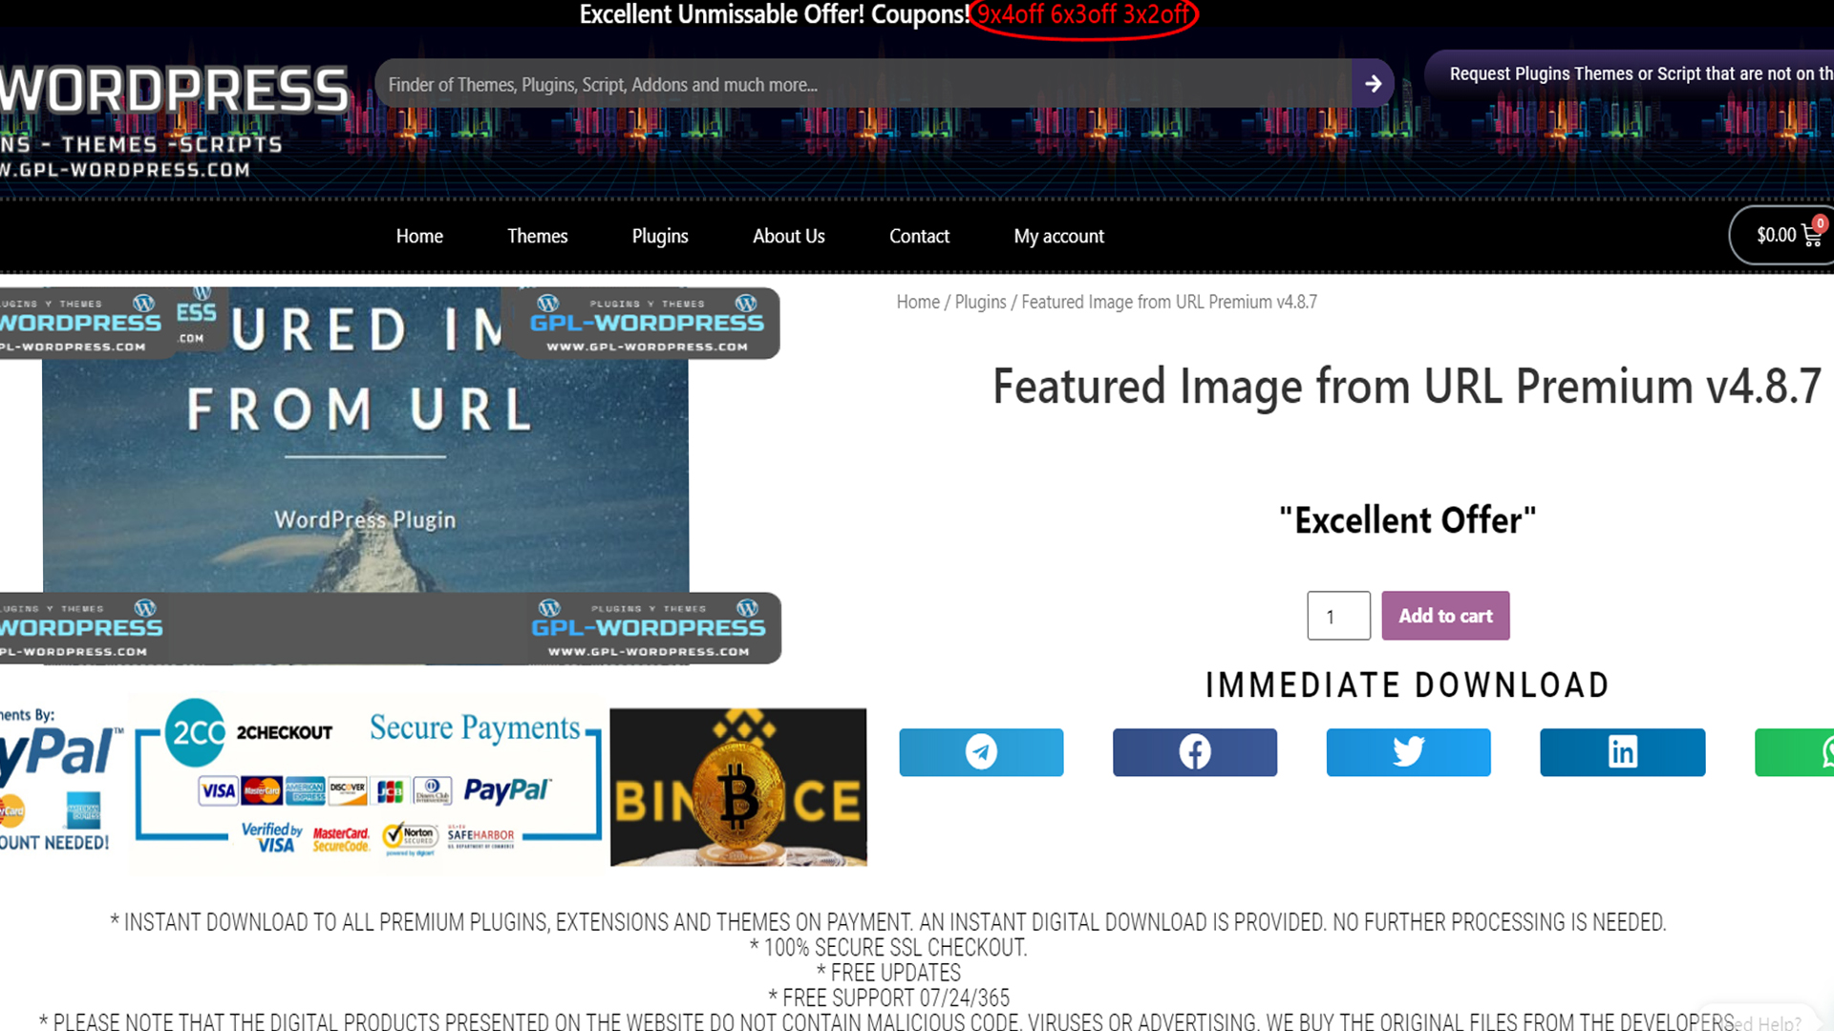Open the shopping cart icon
The image size is (1834, 1031).
click(1811, 235)
